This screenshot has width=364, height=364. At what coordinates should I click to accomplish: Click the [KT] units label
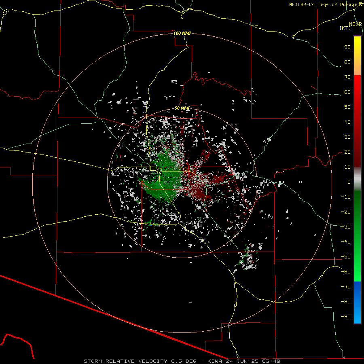pyautogui.click(x=345, y=28)
